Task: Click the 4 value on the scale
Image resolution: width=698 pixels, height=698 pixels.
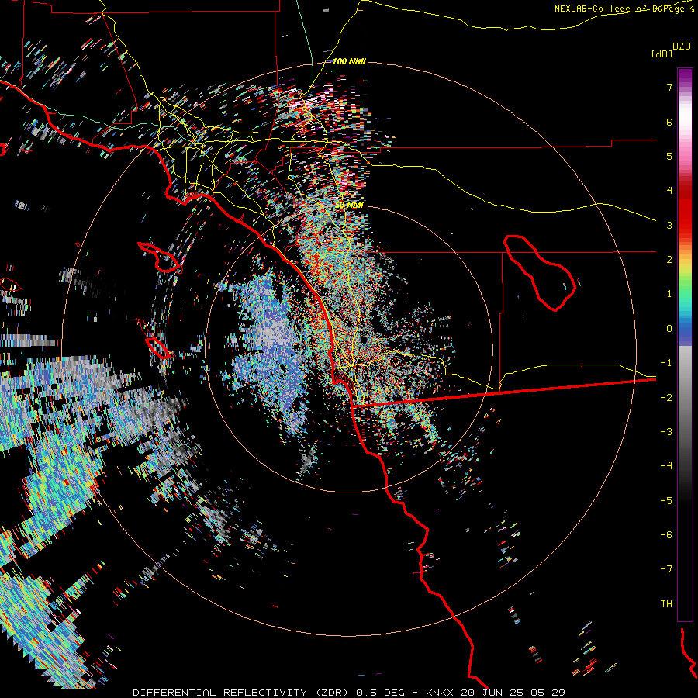Action: (669, 191)
